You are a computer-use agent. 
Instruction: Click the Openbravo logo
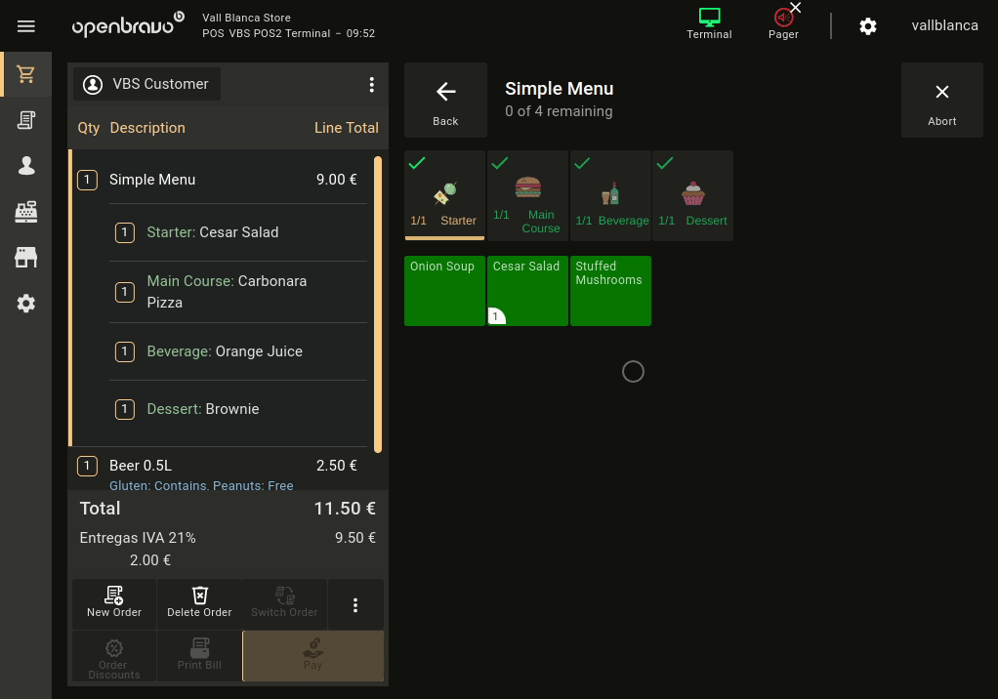coord(128,24)
